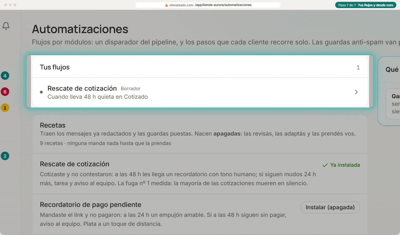The image size is (400, 235).
Task: Install the Recordatorio de pago pendiente recipe
Action: pyautogui.click(x=330, y=207)
